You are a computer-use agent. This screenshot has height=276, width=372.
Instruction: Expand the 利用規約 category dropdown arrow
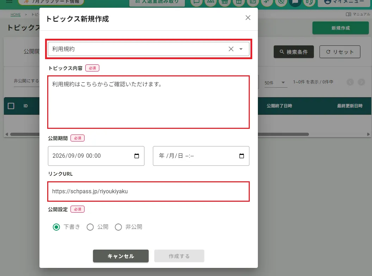pos(241,49)
